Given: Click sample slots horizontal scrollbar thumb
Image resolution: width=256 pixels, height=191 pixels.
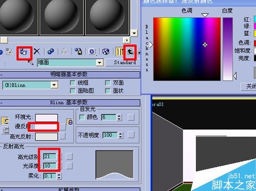Looking at the screenshot, I should click(4, 40).
